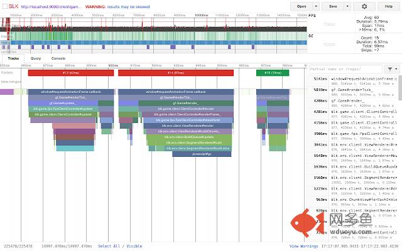Open the localhost:9000 client URL link
402x251 pixels.
pyautogui.click(x=52, y=7)
